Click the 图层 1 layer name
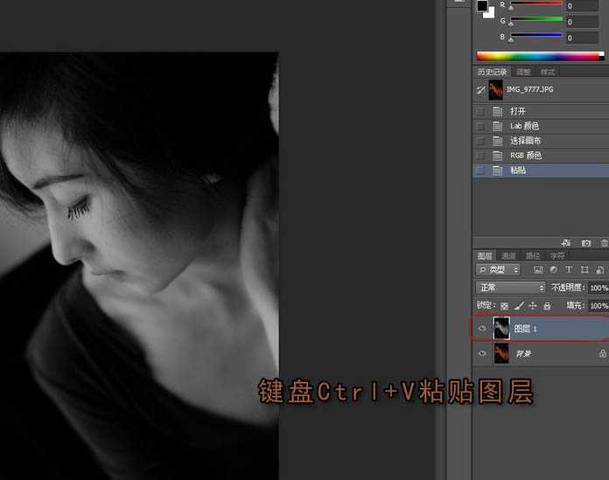The image size is (609, 480). pyautogui.click(x=525, y=329)
